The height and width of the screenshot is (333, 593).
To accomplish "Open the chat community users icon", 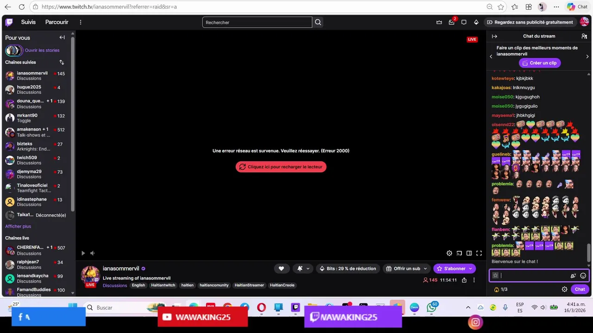I will [x=584, y=36].
